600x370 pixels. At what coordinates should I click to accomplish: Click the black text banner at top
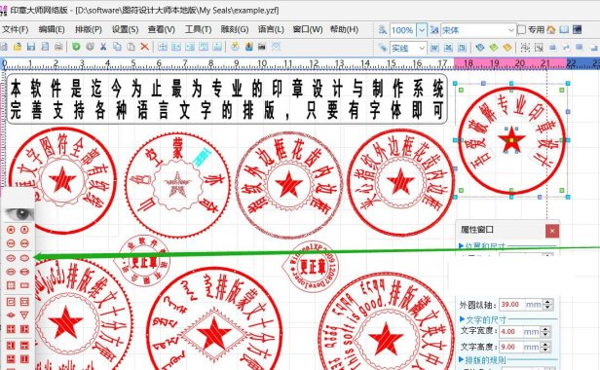coord(227,98)
